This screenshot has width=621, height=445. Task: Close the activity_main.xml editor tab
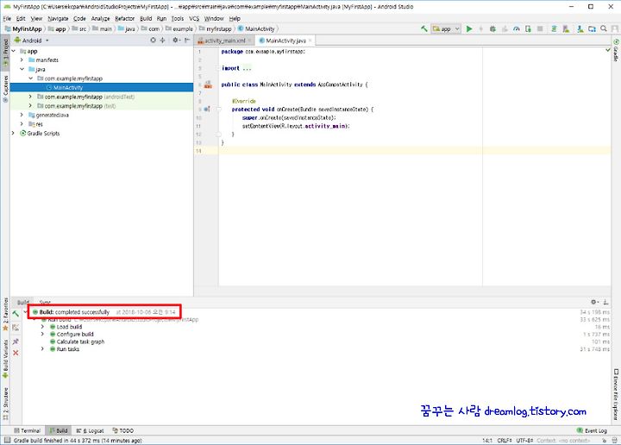point(249,41)
